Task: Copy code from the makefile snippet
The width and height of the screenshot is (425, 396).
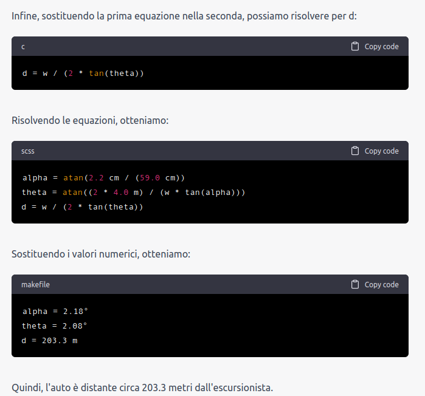Action: click(x=375, y=284)
